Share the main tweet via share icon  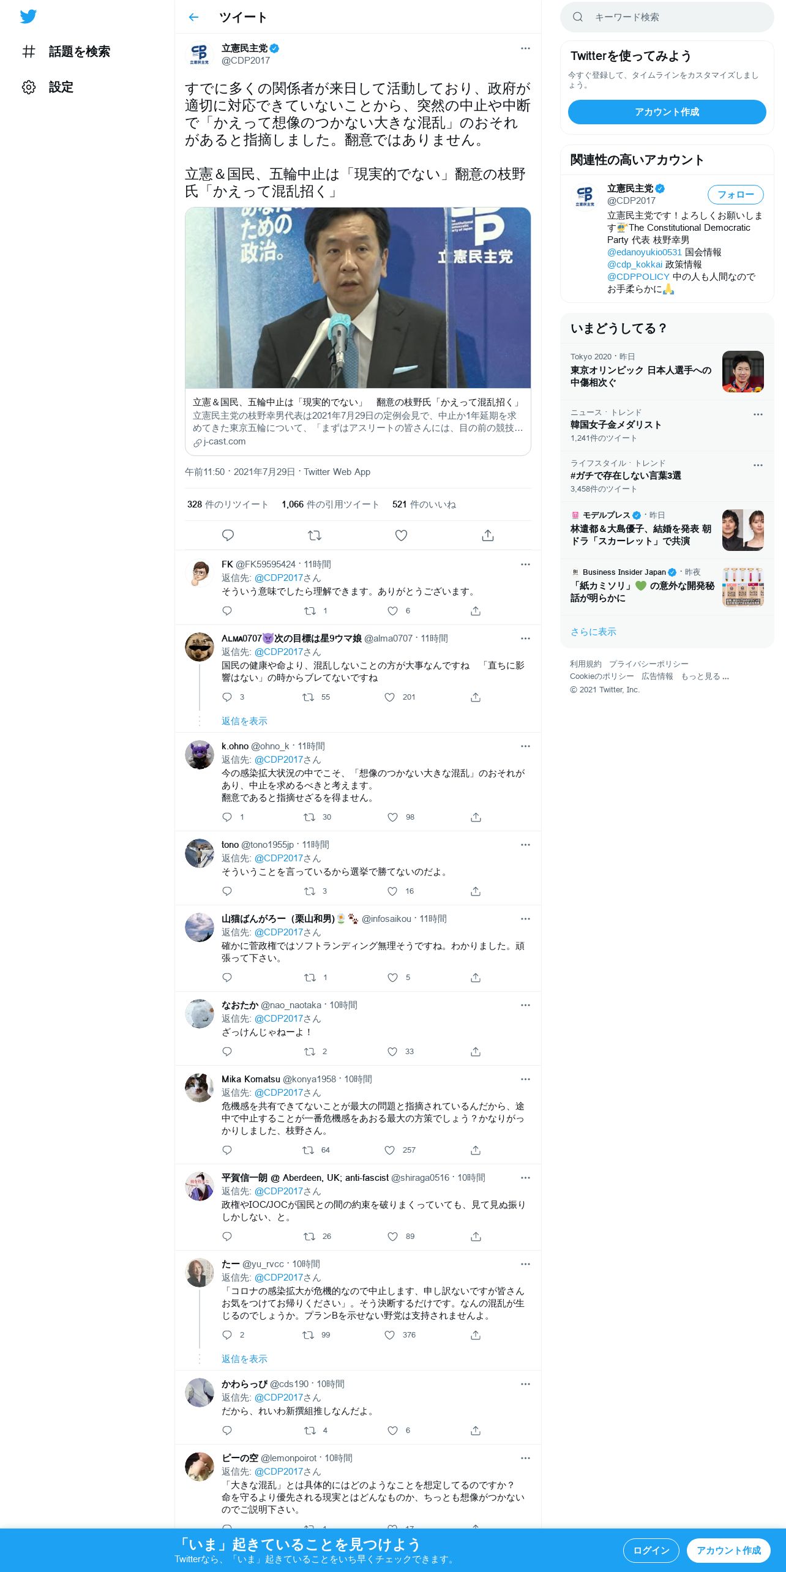[488, 536]
